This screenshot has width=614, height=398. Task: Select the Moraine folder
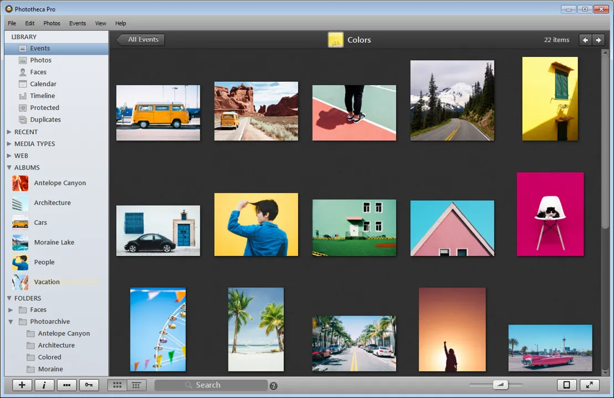(50, 369)
